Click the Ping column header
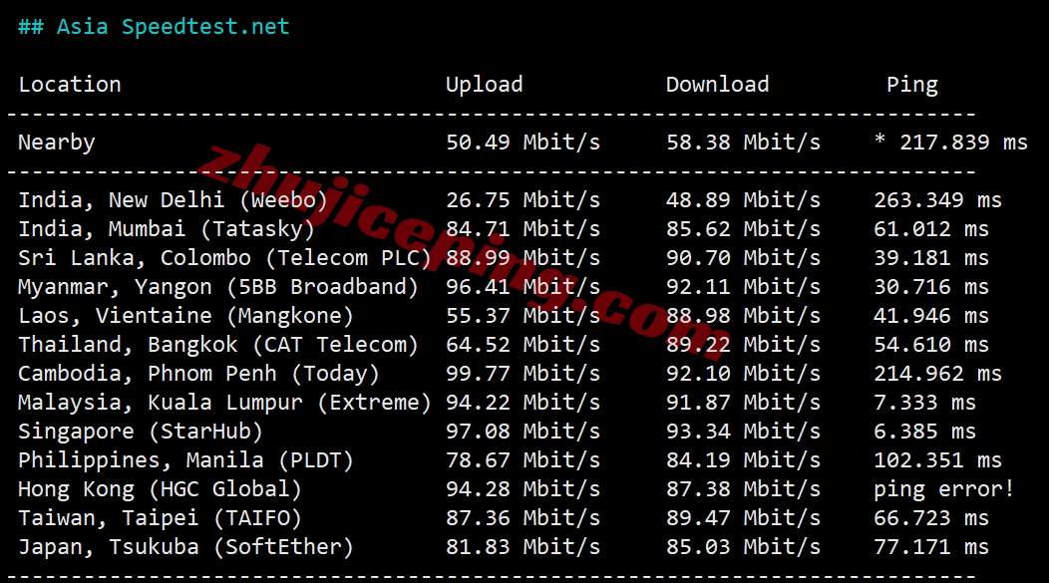 coord(911,85)
